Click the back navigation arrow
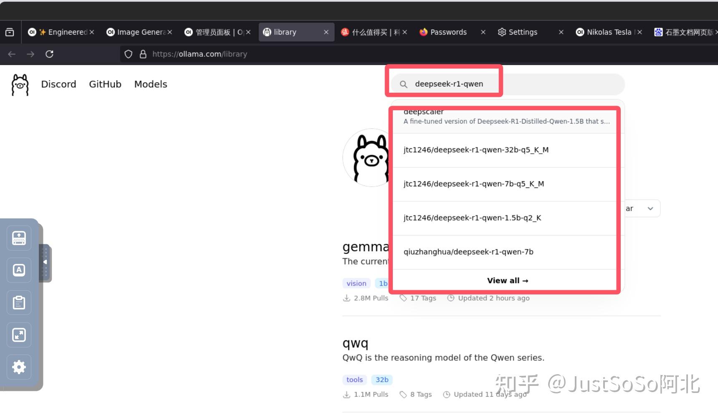 [x=11, y=54]
